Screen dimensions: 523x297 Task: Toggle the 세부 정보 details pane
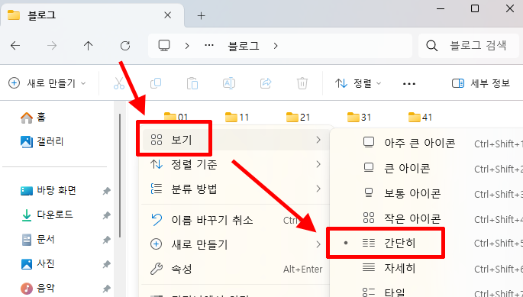click(481, 83)
